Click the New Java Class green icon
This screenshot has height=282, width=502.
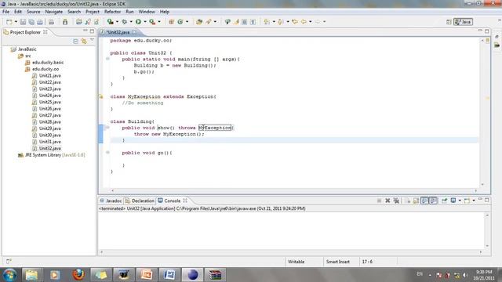(x=180, y=22)
